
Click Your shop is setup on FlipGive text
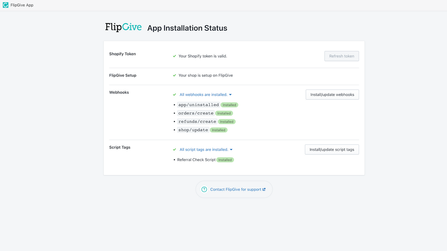(x=206, y=75)
